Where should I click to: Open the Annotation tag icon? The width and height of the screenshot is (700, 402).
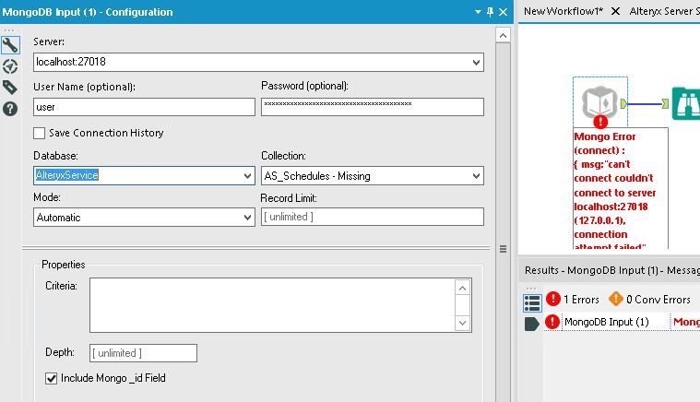(x=10, y=88)
